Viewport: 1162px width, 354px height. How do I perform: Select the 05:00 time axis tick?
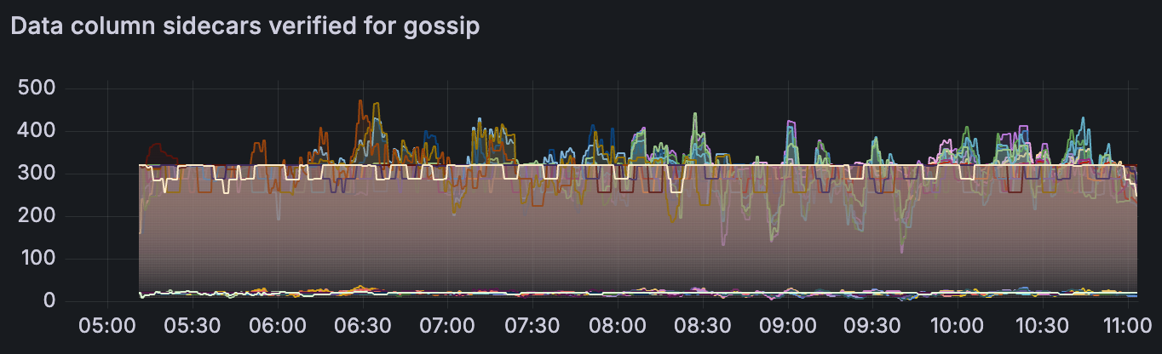tap(108, 326)
